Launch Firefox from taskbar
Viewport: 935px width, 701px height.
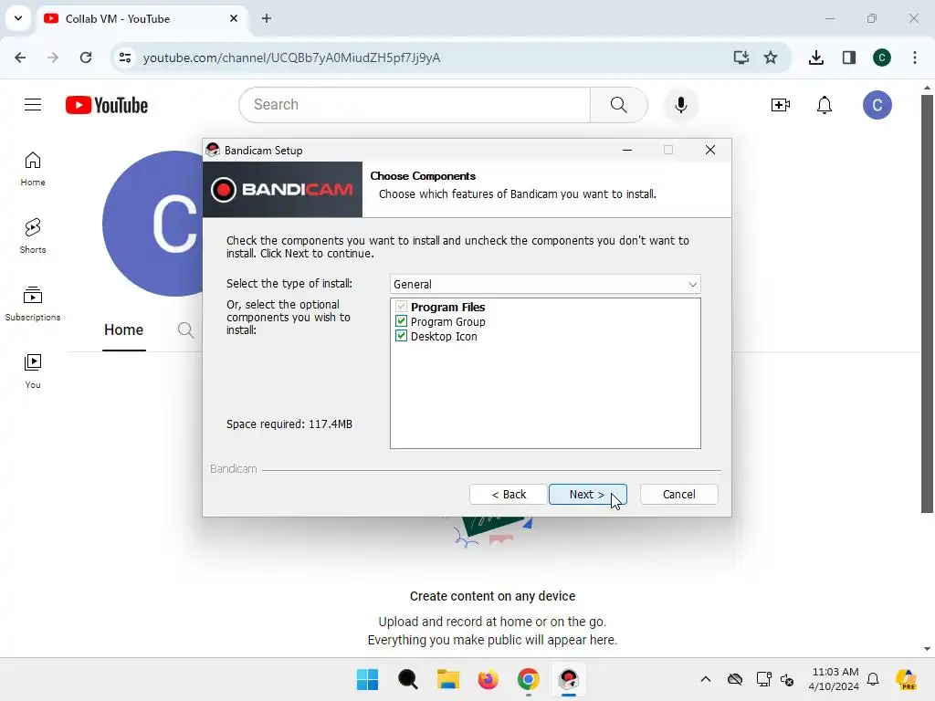[x=488, y=679]
